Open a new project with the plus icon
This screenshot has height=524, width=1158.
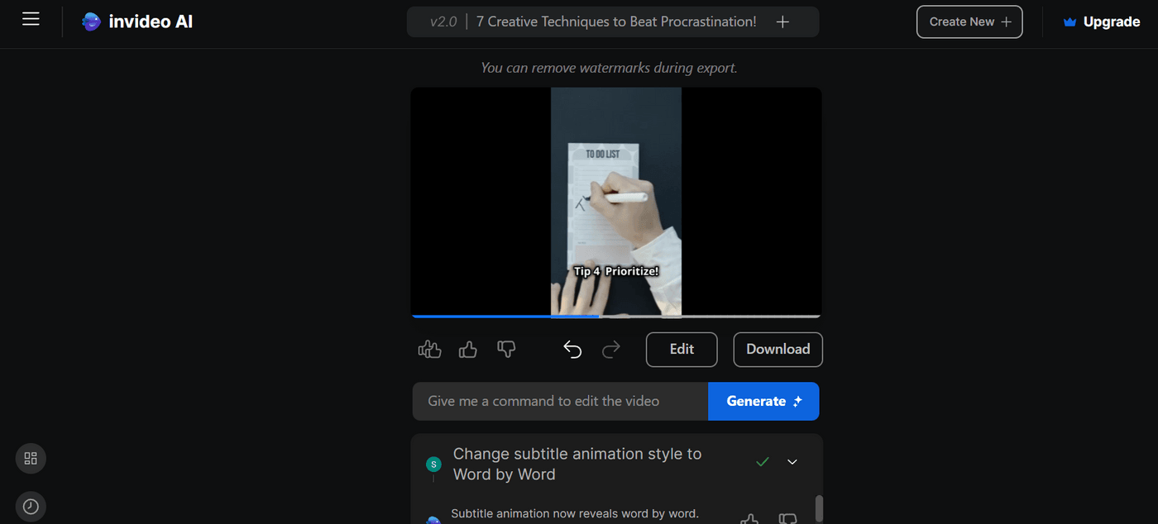782,21
